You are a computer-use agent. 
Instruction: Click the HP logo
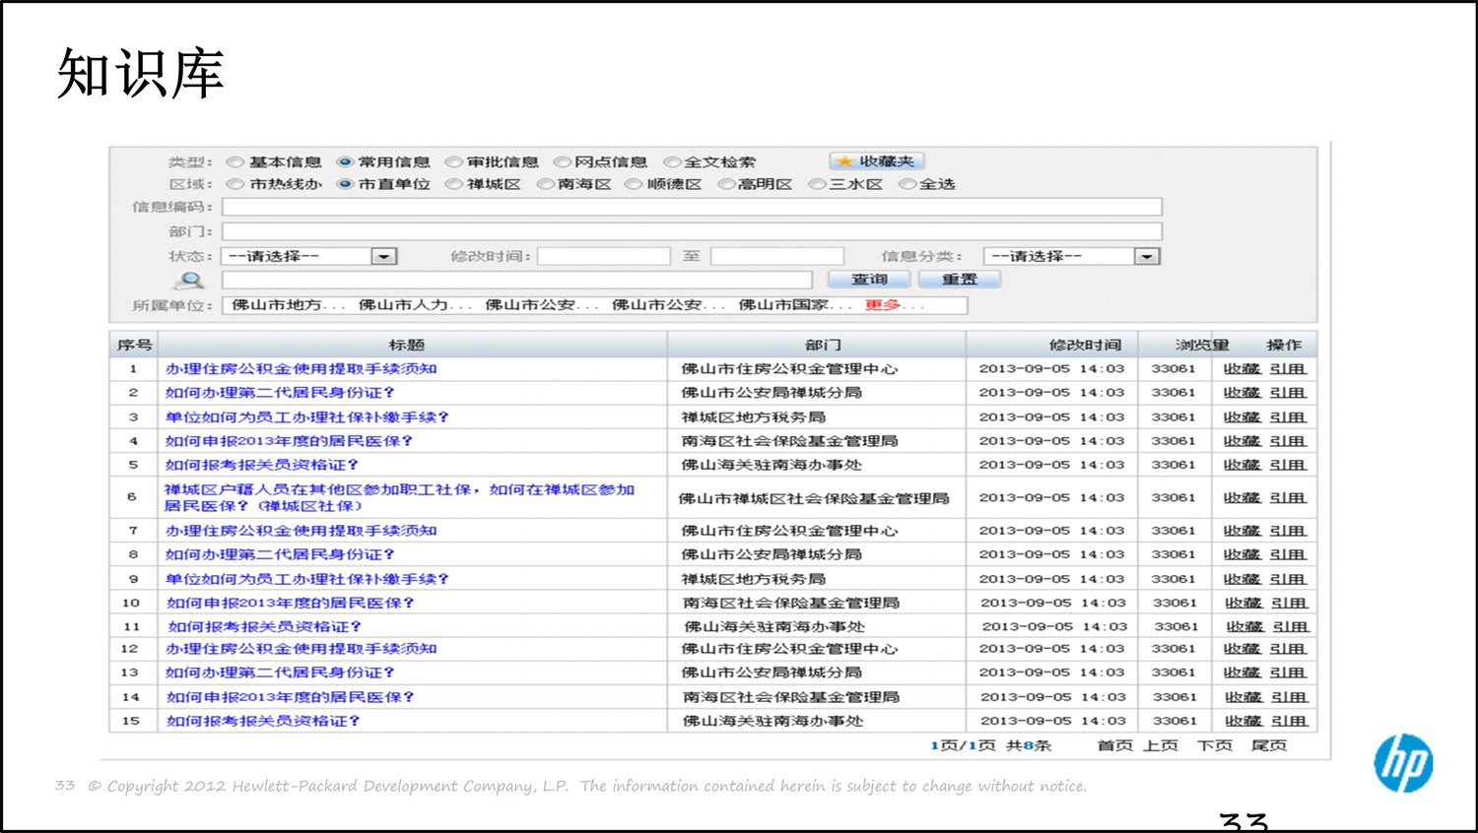1403,763
